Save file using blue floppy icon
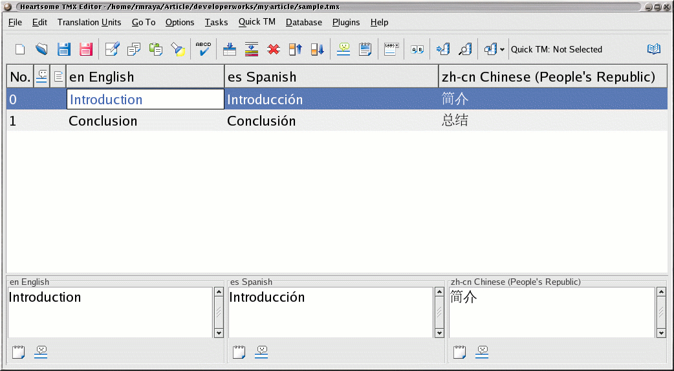Screen dimensions: 674x371 [x=64, y=49]
